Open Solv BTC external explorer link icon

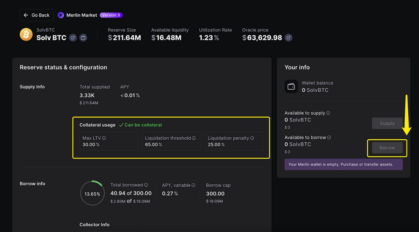(73, 38)
